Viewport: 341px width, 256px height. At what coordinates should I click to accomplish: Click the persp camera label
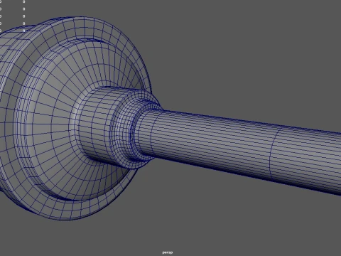(x=168, y=252)
